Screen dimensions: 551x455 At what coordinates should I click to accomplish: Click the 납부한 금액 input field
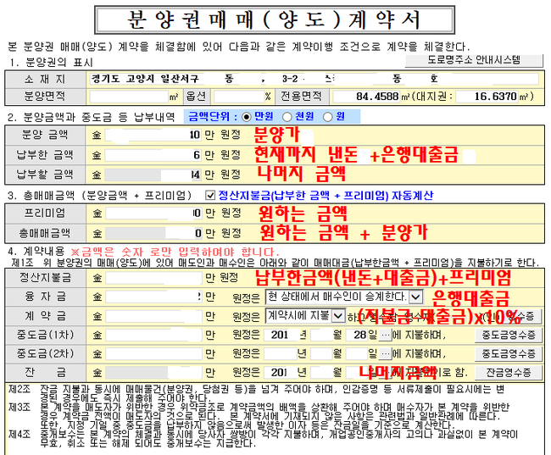[153, 155]
